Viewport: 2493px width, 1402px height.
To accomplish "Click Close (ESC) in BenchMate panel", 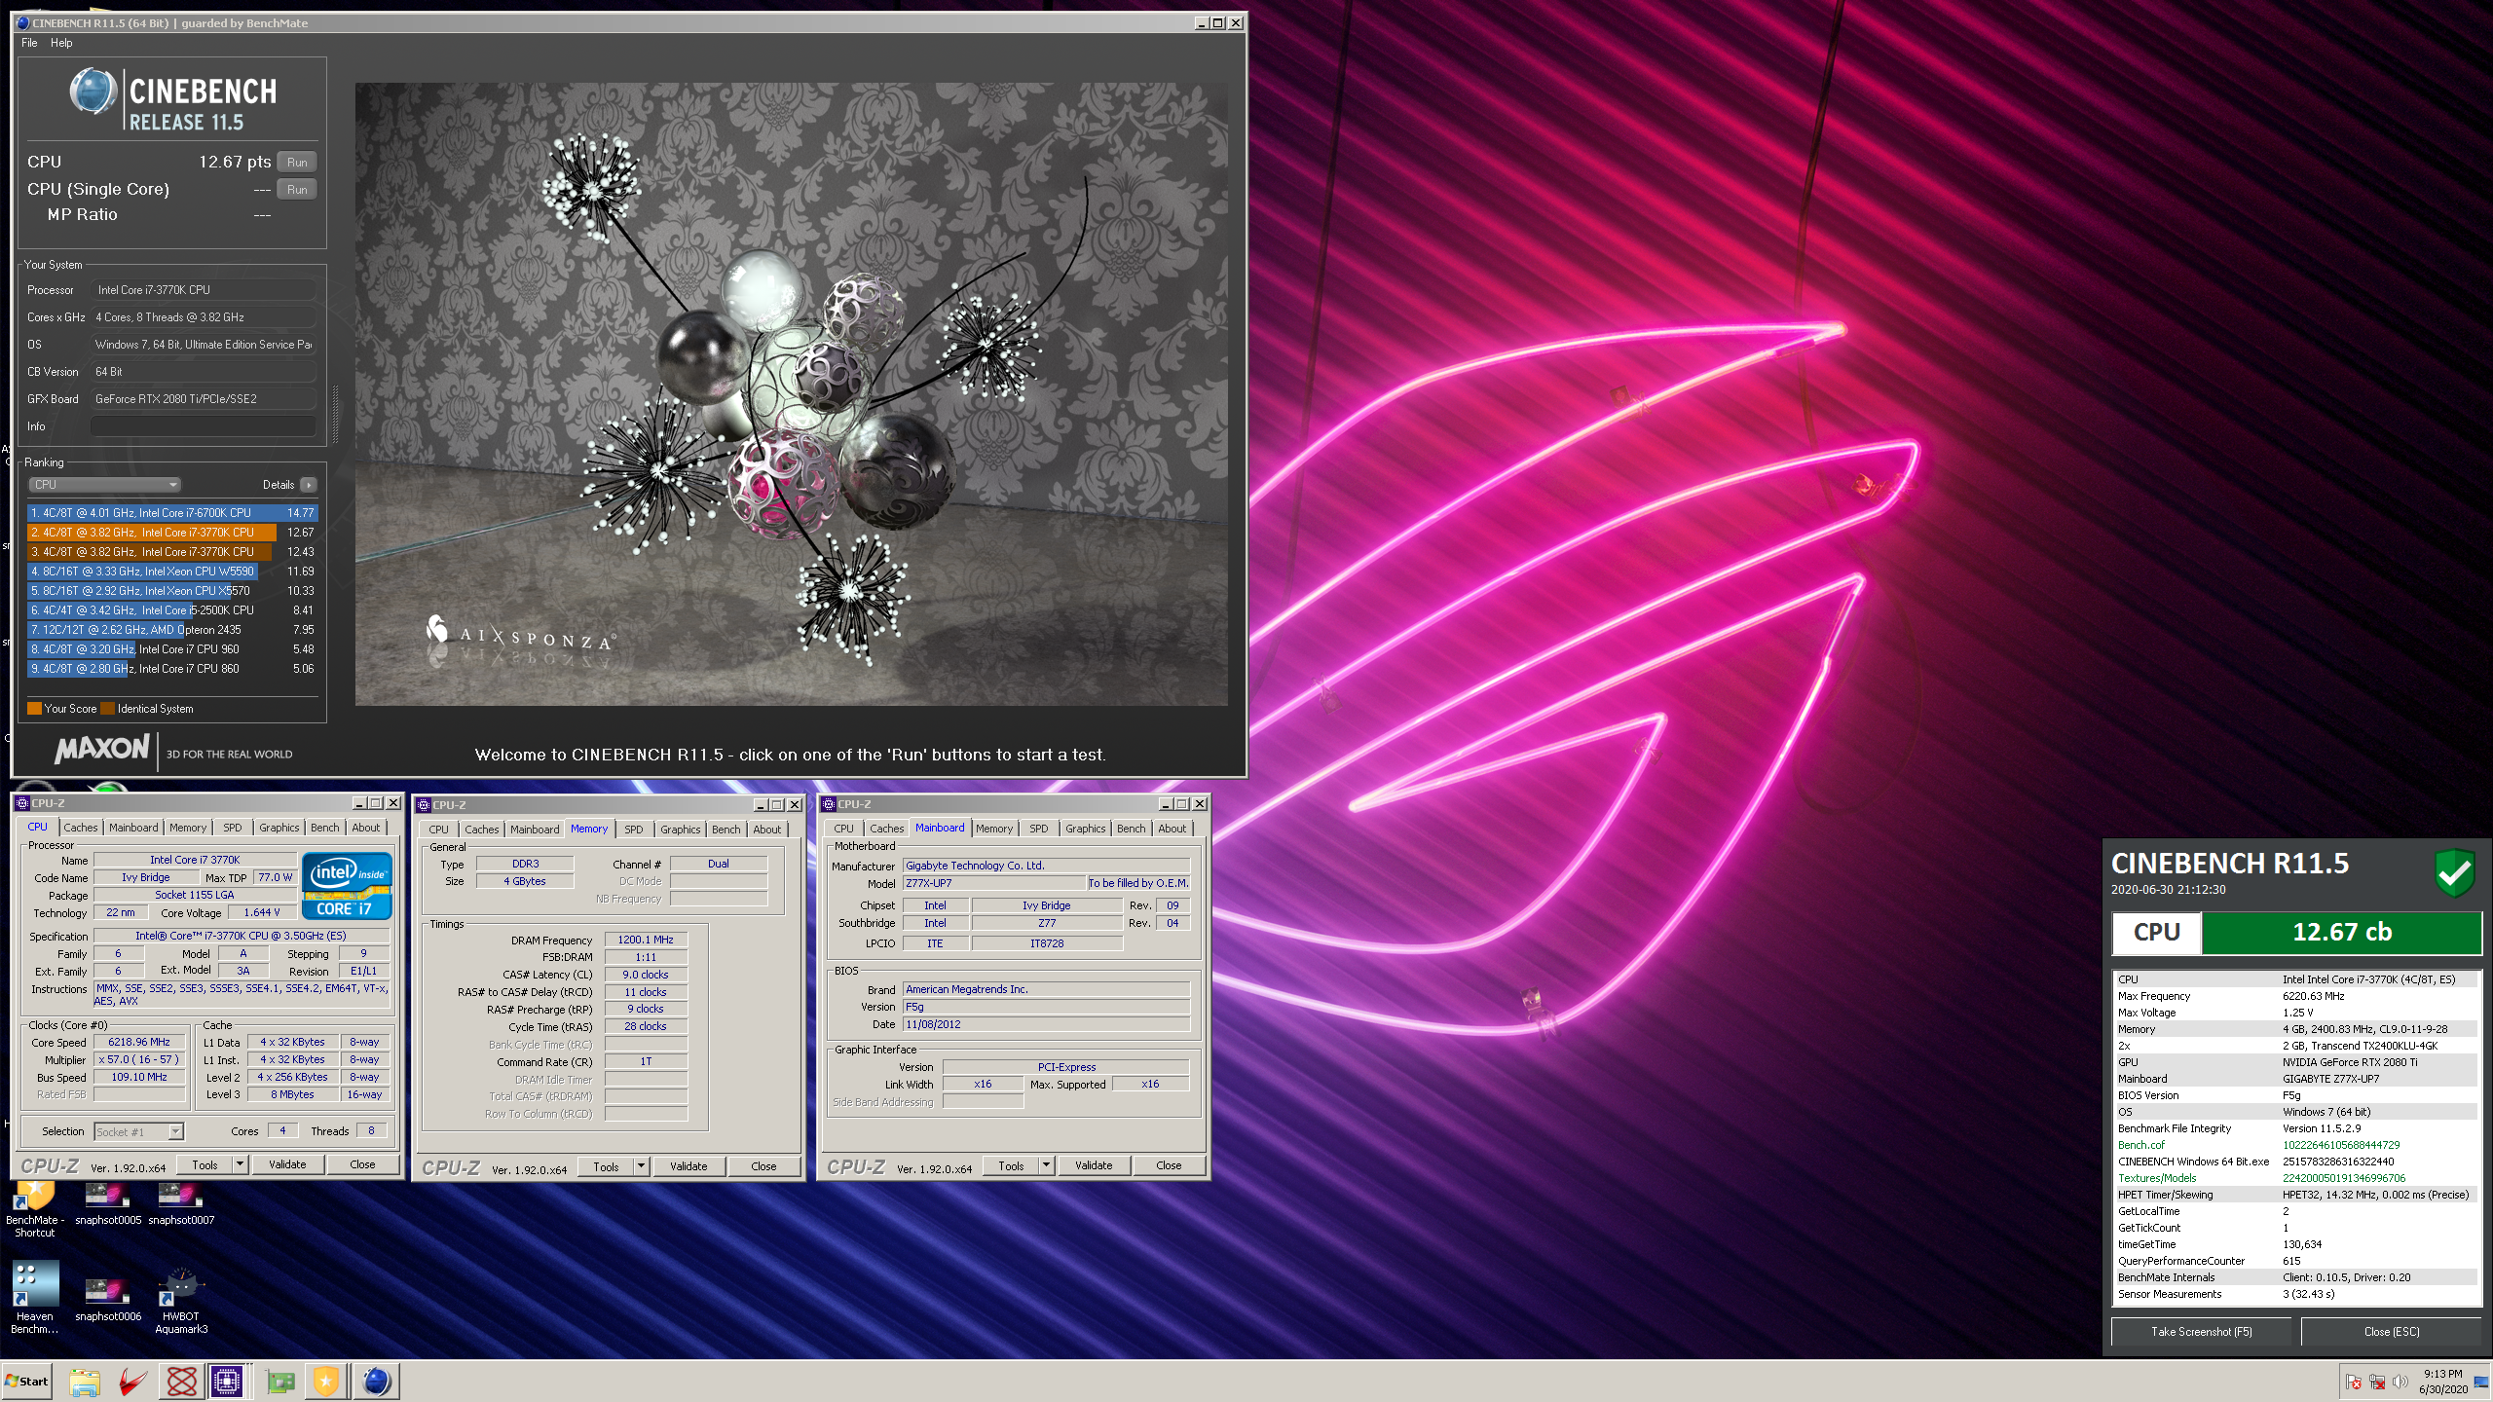I will pos(2391,1331).
